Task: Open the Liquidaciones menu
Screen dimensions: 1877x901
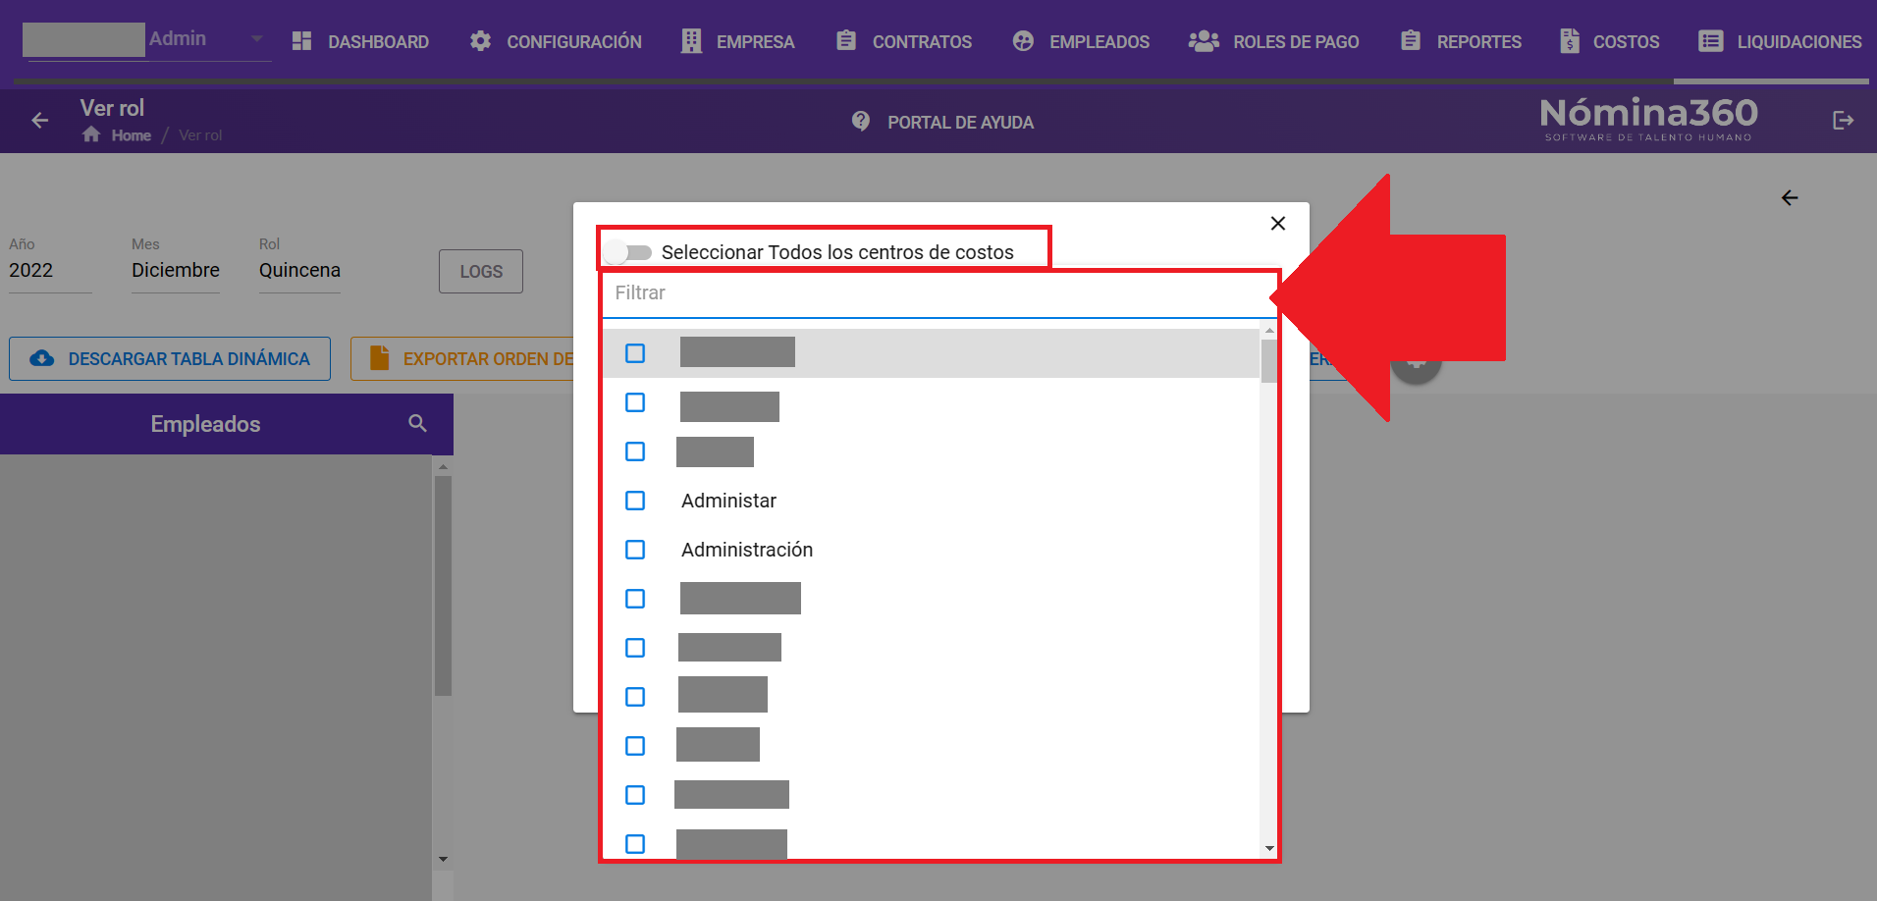Action: click(x=1780, y=41)
